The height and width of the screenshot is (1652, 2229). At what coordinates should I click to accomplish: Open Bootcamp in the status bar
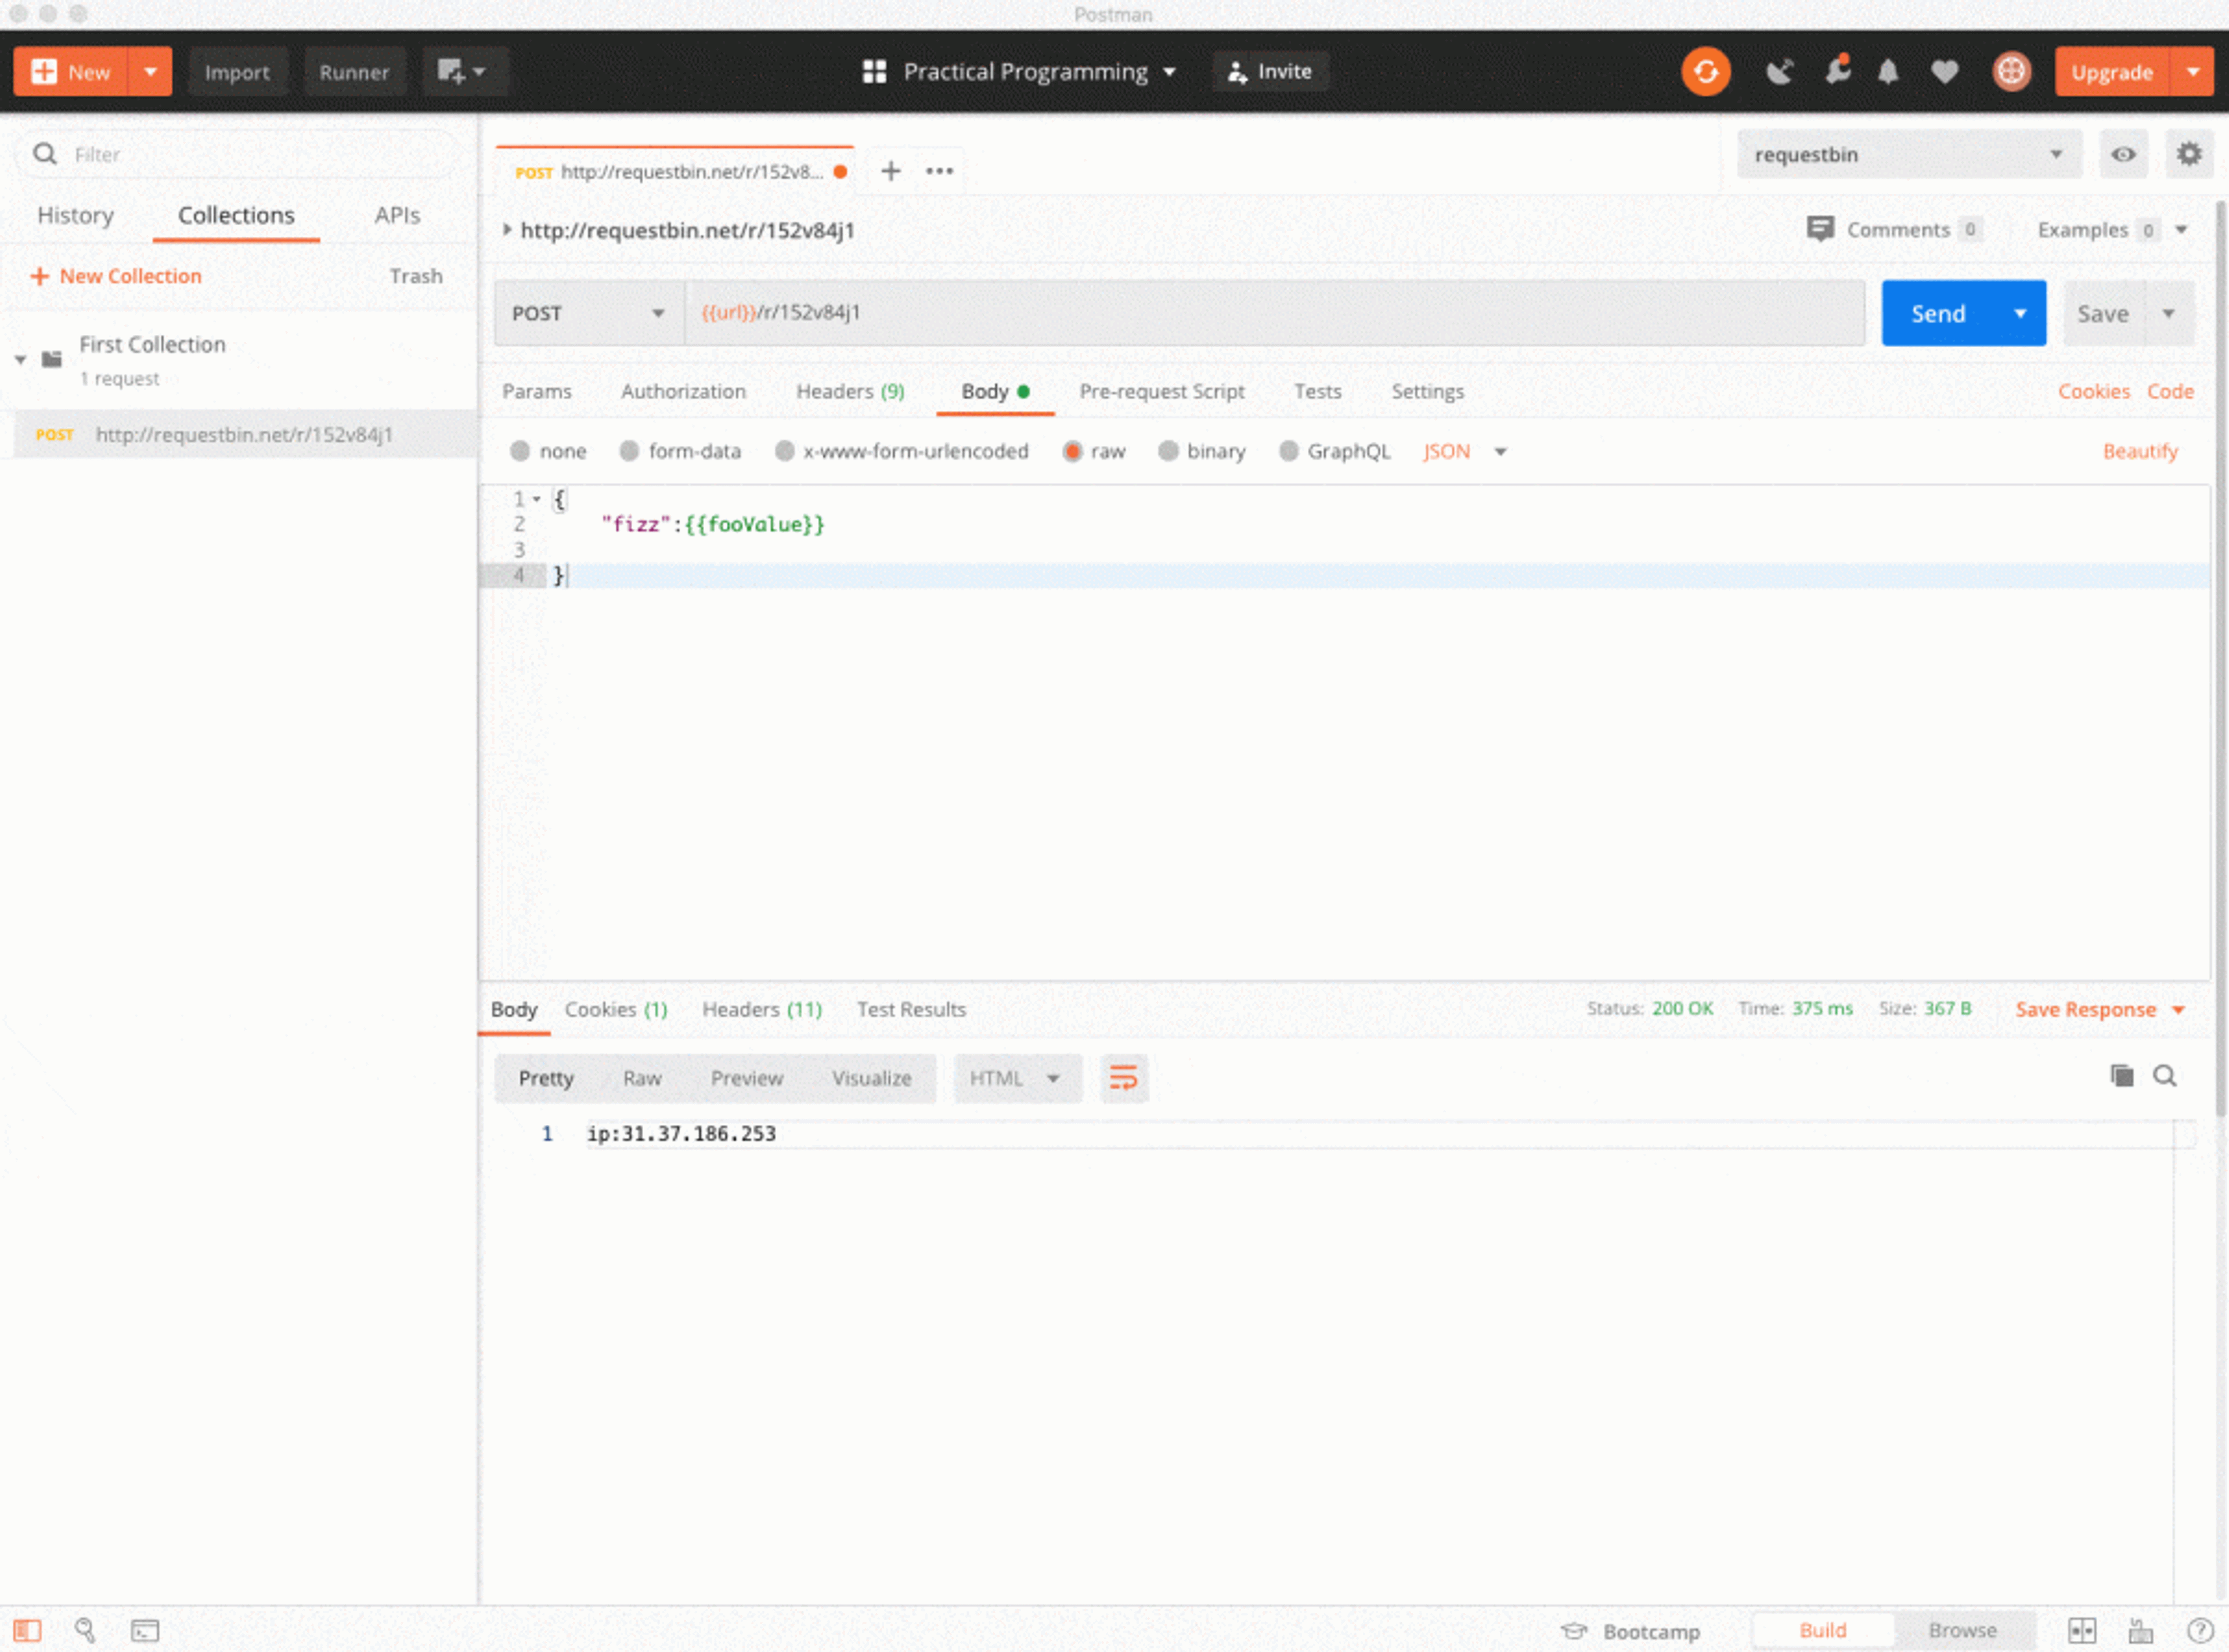1631,1631
